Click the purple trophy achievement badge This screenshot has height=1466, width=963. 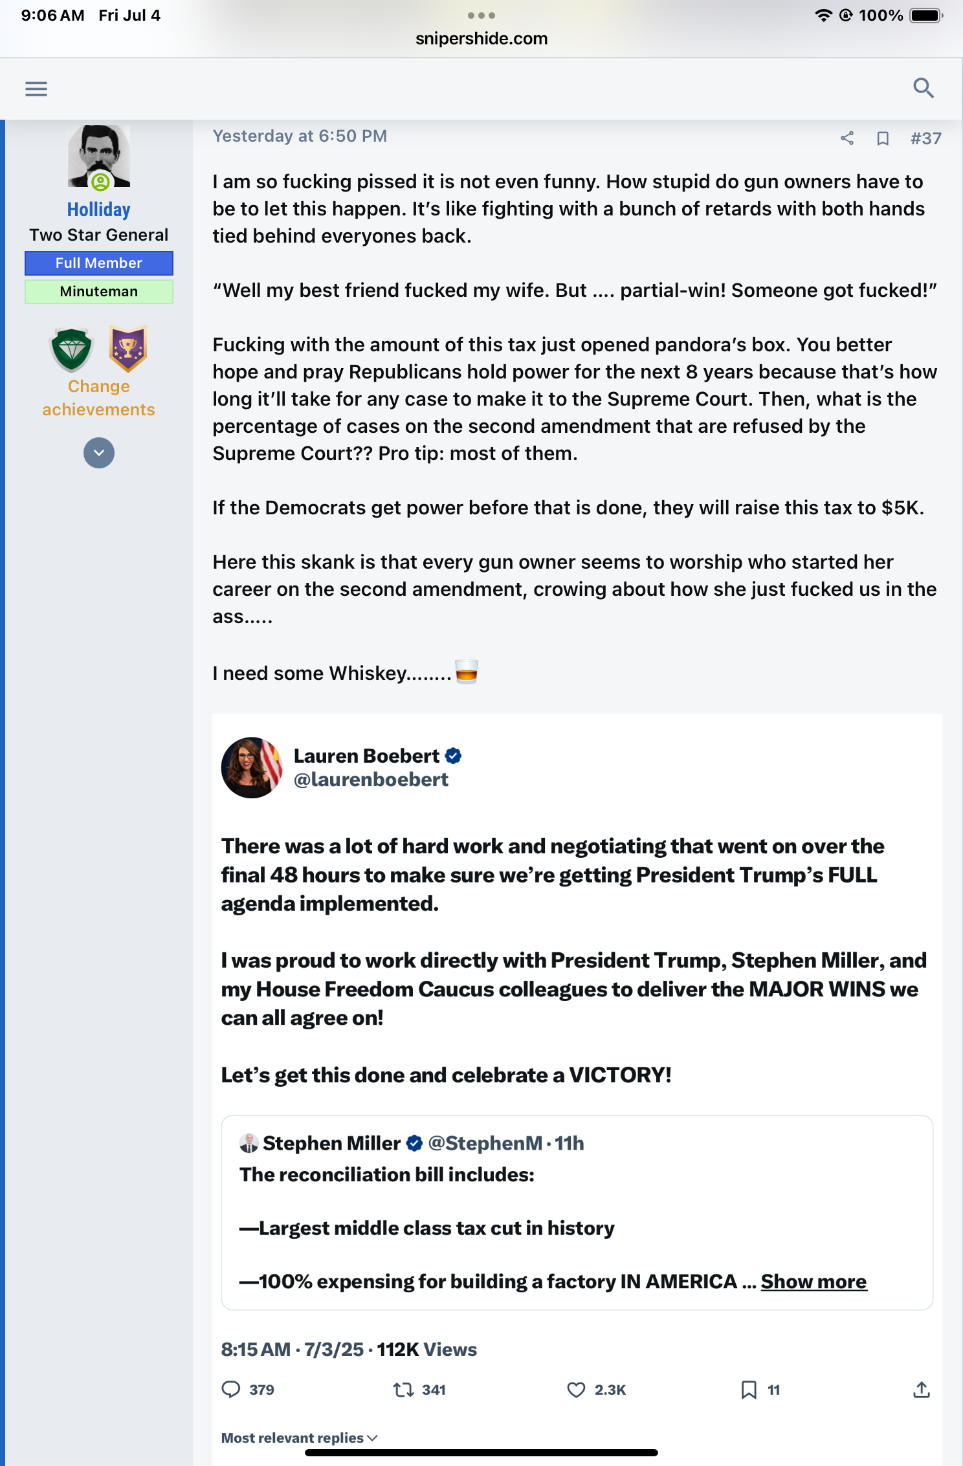(127, 349)
